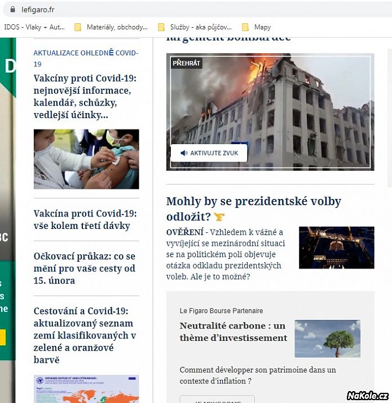Open the 'Očkovací průkaz' article link
The height and width of the screenshot is (403, 392).
click(85, 268)
